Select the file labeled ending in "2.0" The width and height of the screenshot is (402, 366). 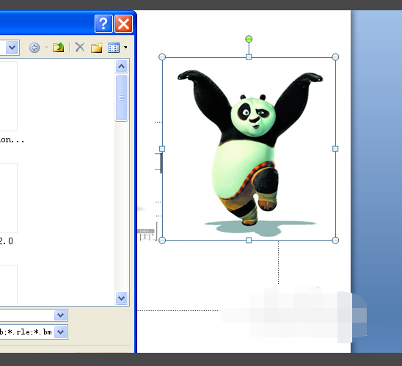(x=6, y=241)
